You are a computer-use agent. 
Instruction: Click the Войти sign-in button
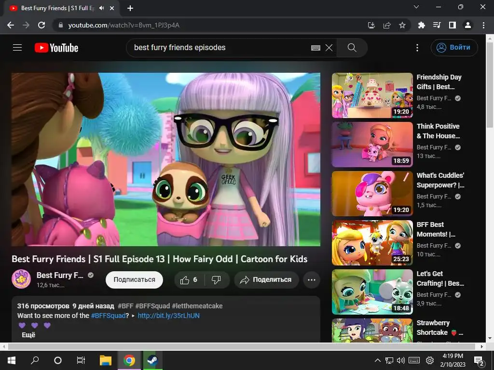(454, 48)
